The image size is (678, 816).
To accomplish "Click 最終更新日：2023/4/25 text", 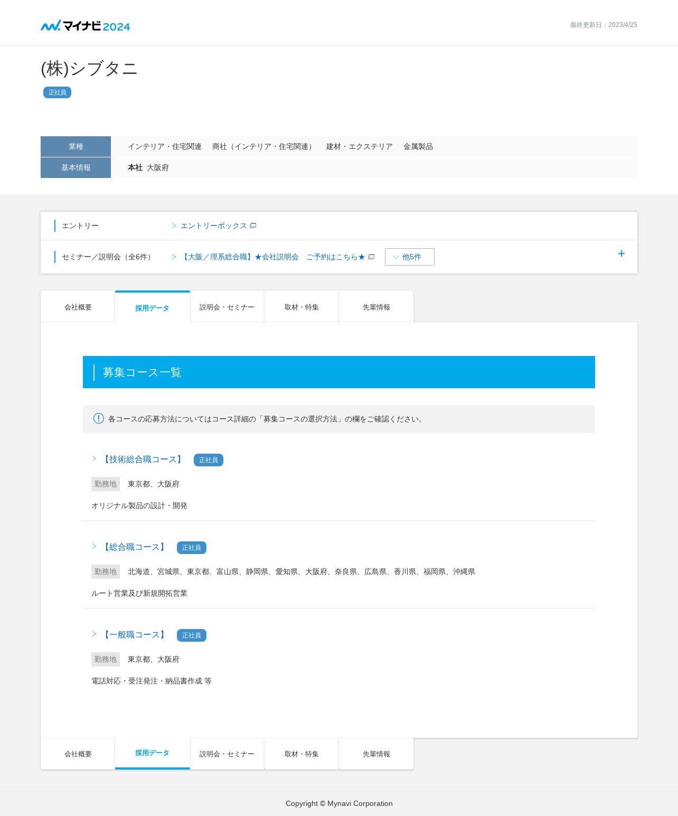I will click(x=604, y=25).
